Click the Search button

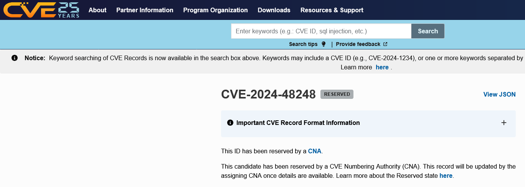[x=428, y=31]
